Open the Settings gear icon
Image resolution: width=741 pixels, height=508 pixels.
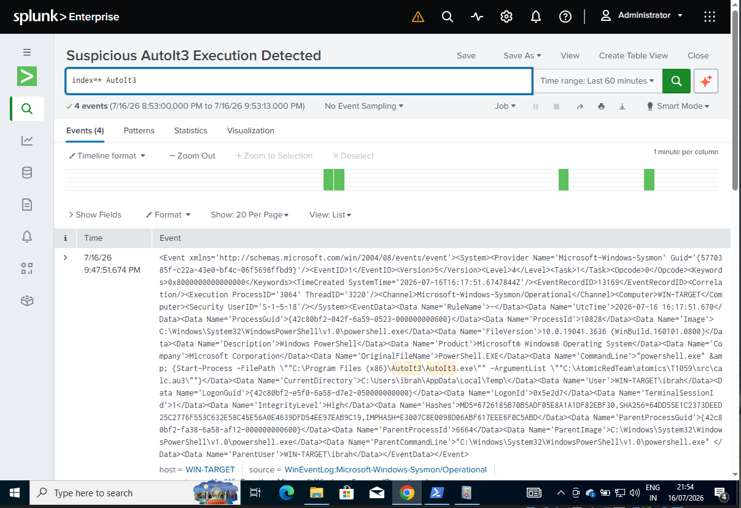[x=506, y=17]
